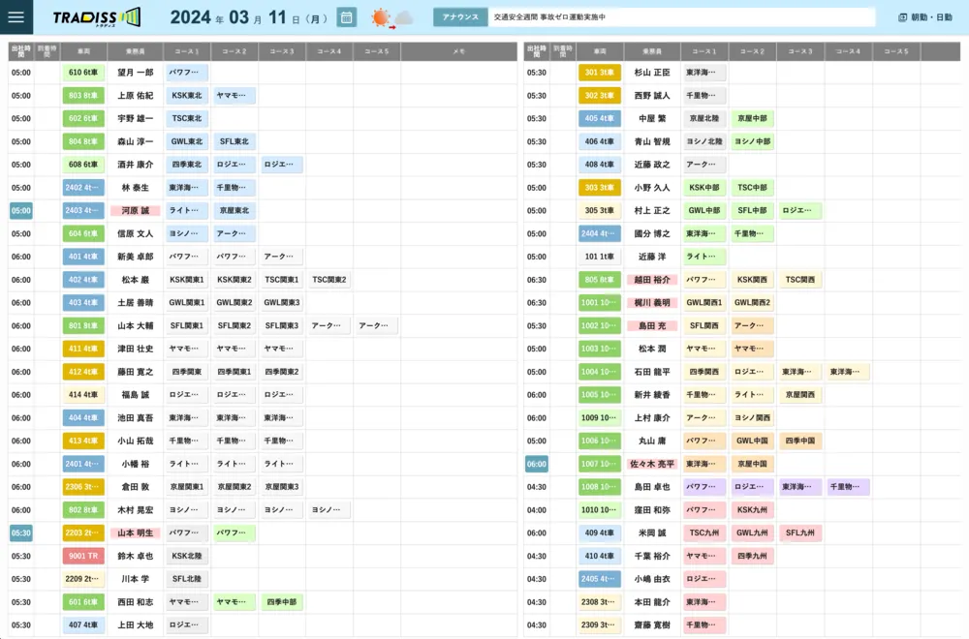The width and height of the screenshot is (969, 639).
Task: Click the TRADISS logo
Action: (96, 17)
